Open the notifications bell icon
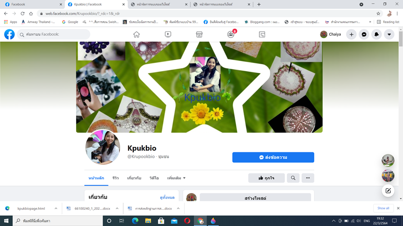This screenshot has height=226, width=403. [376, 35]
